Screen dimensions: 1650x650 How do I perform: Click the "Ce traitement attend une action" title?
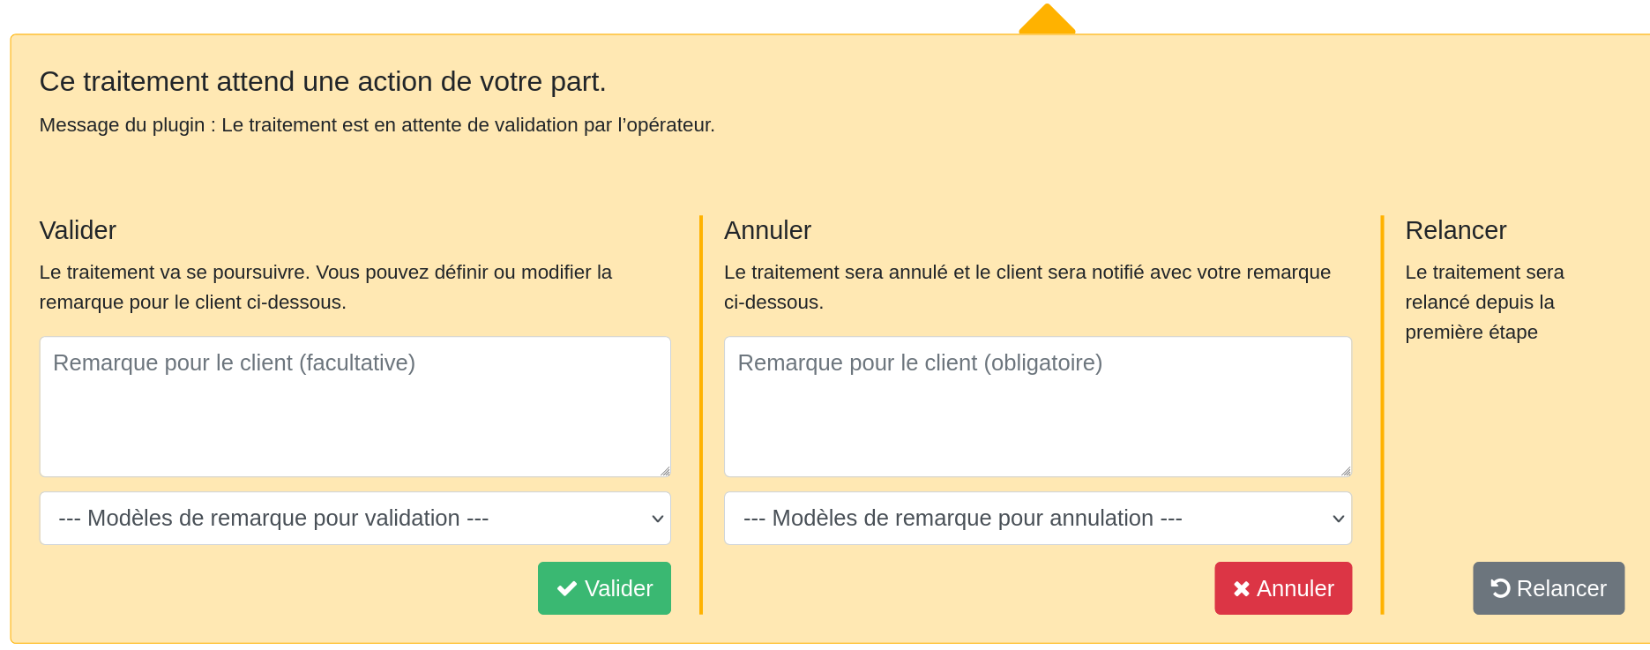point(323,82)
